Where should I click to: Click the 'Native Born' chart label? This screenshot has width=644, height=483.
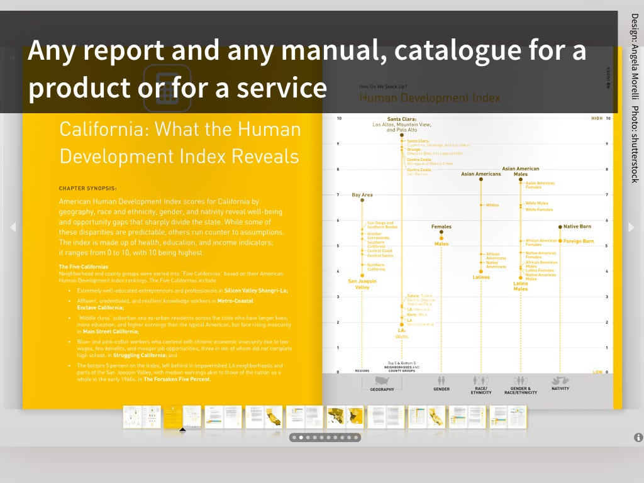coord(577,226)
